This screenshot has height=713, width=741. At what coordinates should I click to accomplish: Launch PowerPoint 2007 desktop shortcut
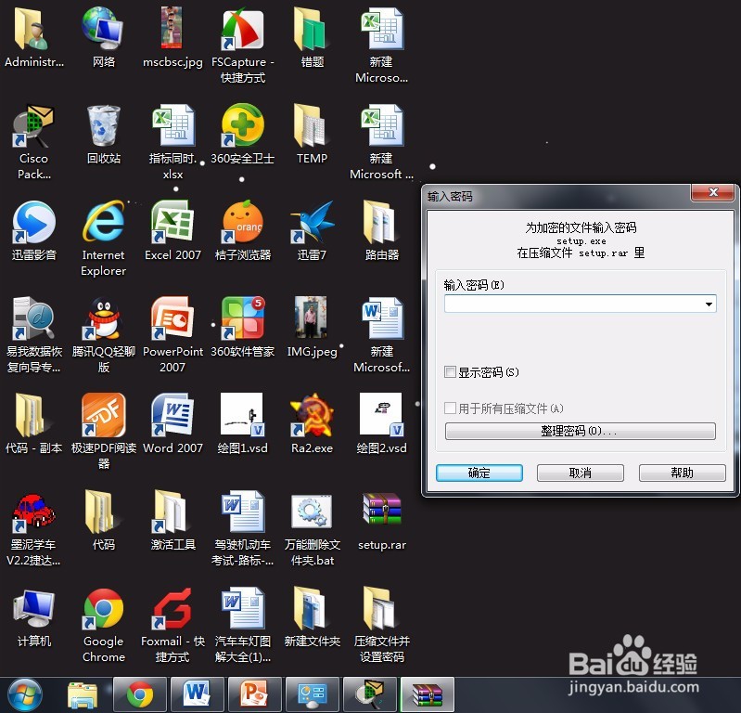click(x=172, y=318)
